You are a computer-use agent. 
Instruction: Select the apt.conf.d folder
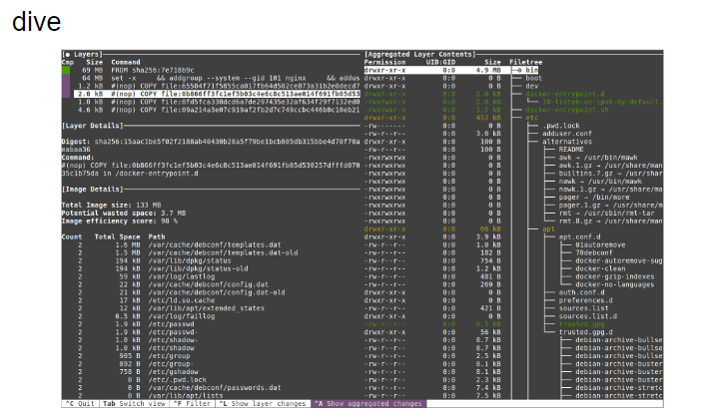click(x=578, y=236)
